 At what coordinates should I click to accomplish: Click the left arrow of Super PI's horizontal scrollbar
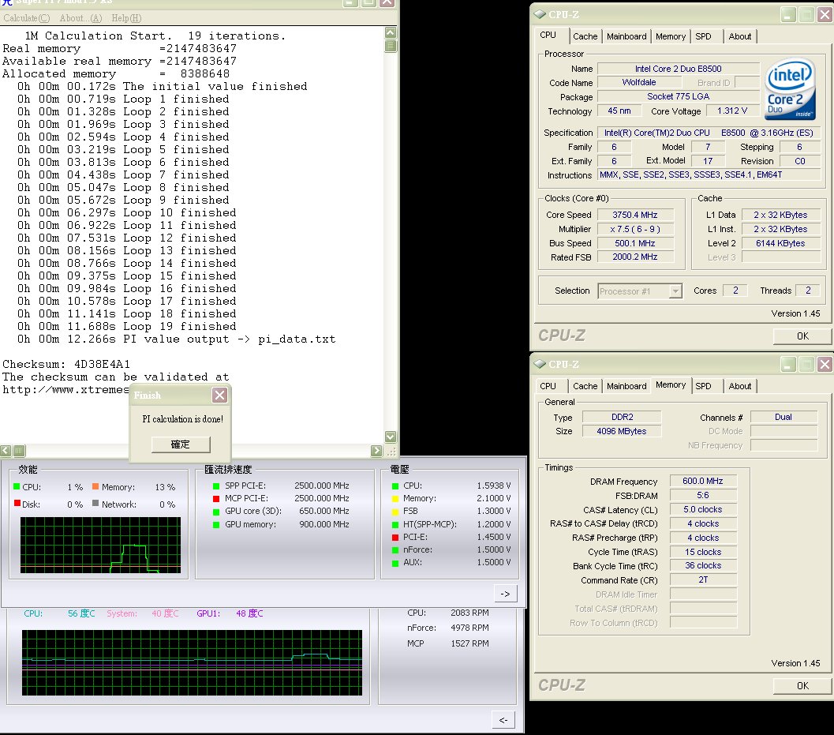pyautogui.click(x=6, y=451)
